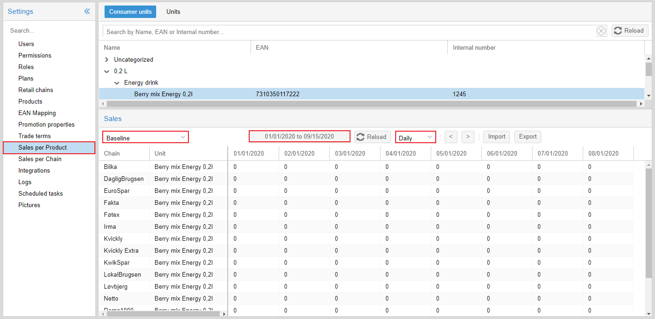This screenshot has height=319, width=655.
Task: Open EAN Mapping settings
Action: 37,113
